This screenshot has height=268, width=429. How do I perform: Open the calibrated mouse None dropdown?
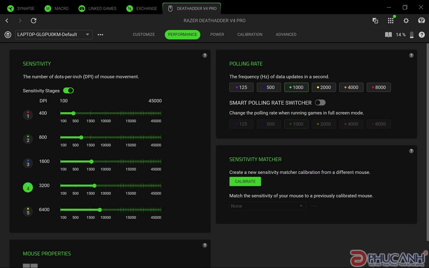coord(268,206)
